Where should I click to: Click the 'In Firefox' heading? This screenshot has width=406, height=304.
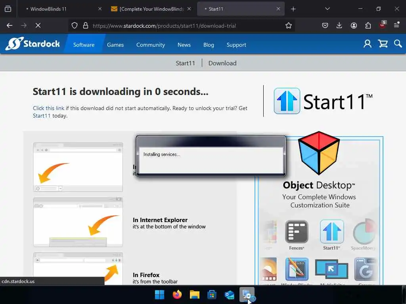(x=146, y=275)
